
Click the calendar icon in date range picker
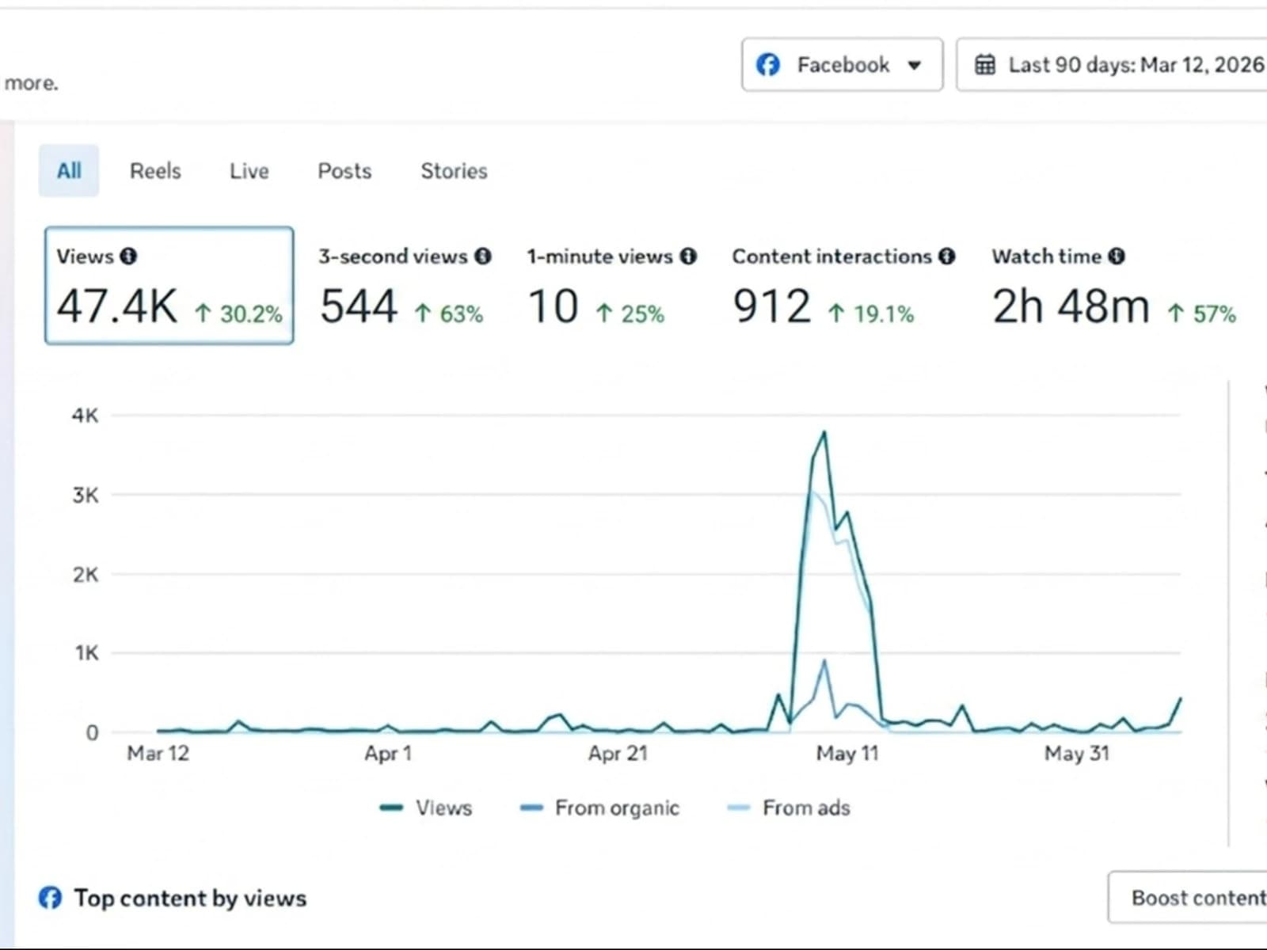(x=985, y=65)
